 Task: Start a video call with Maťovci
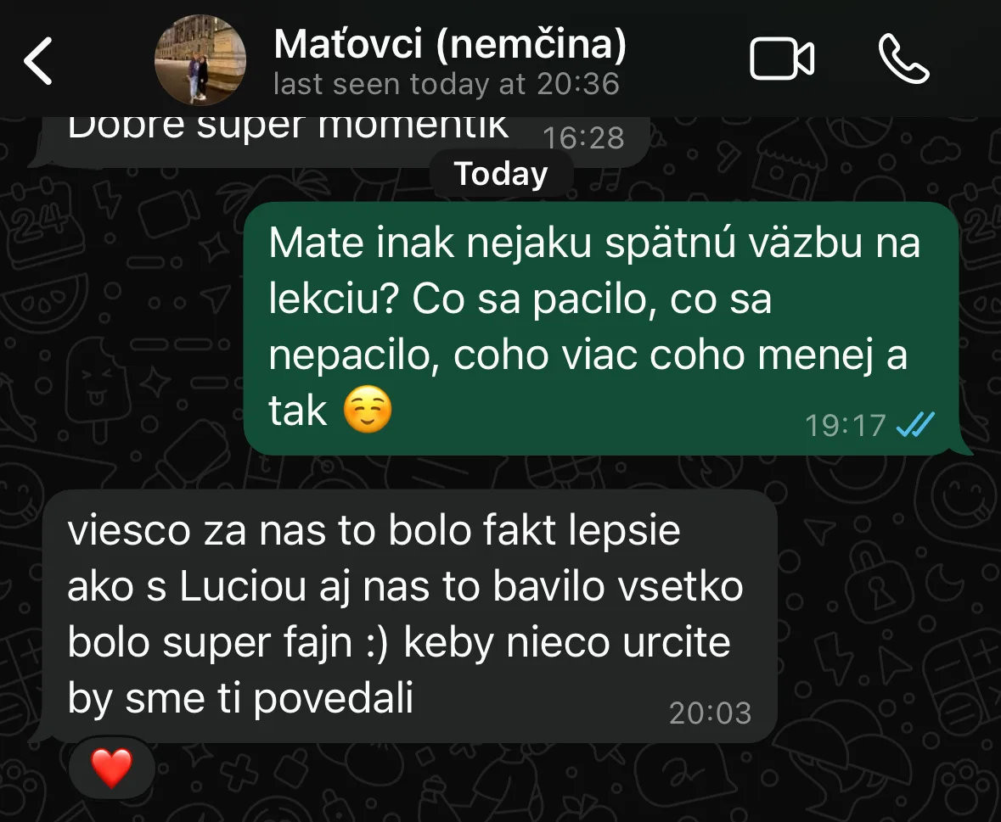click(781, 59)
